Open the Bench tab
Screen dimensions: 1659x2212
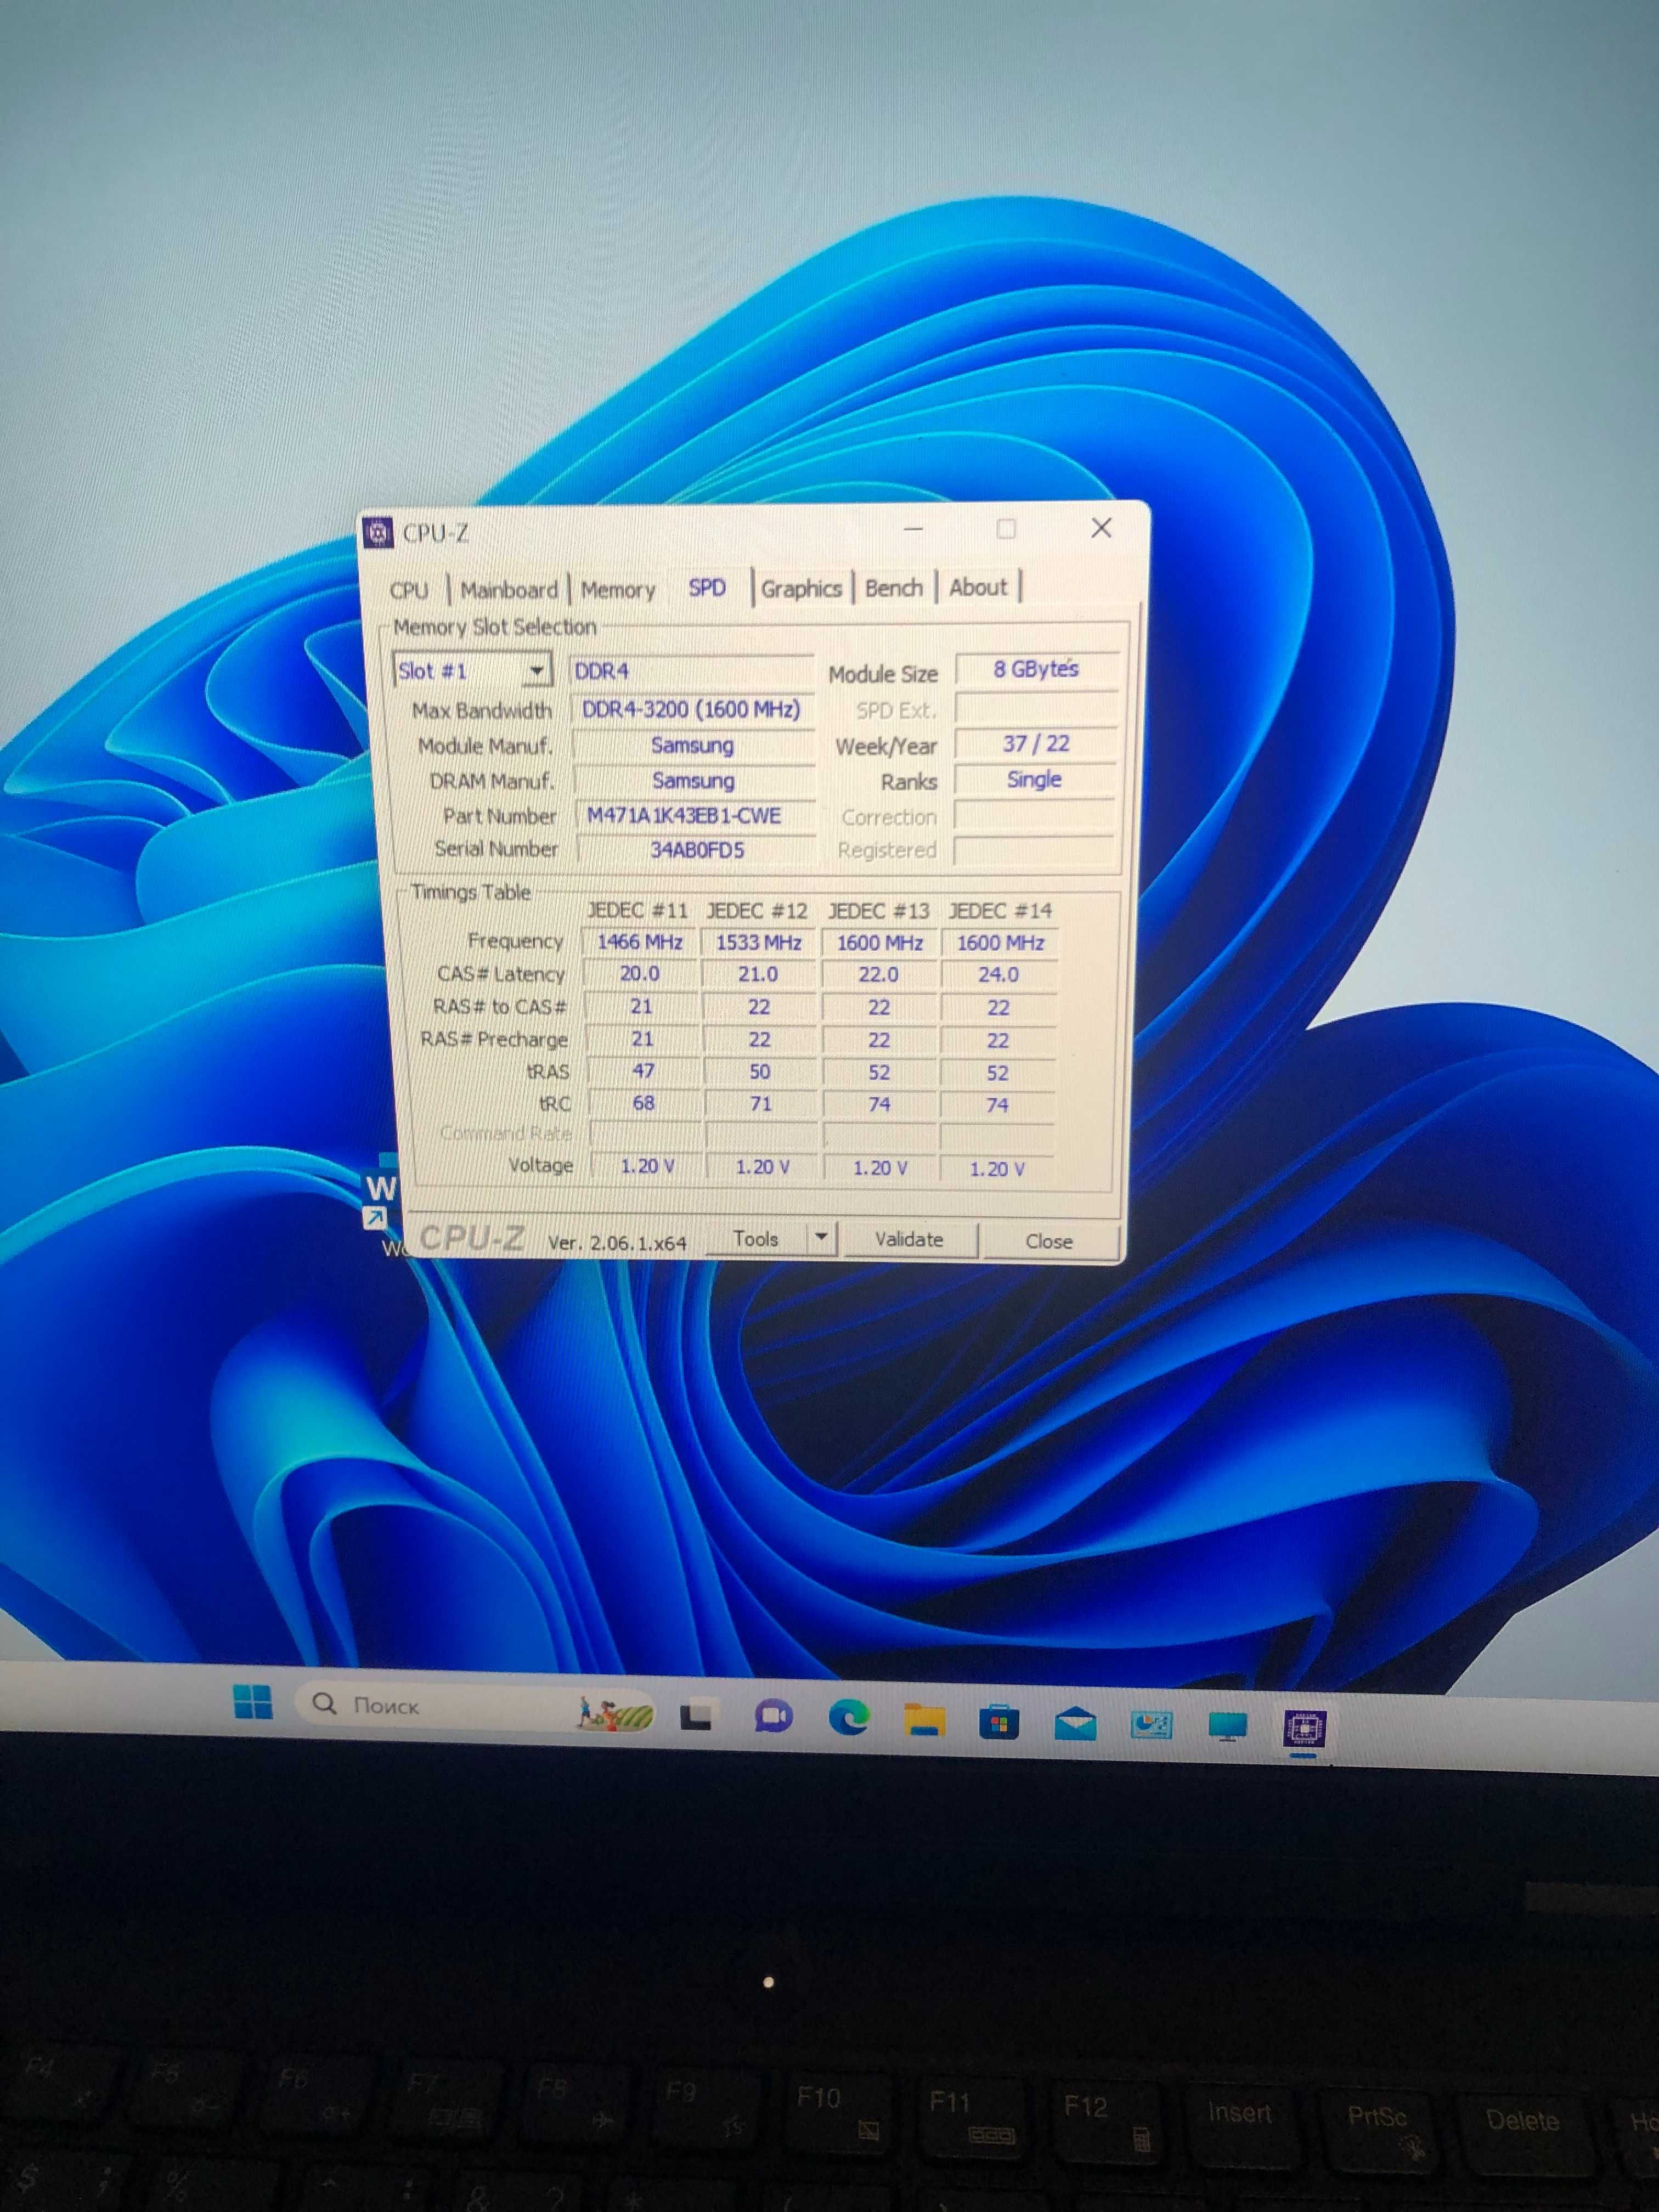(893, 588)
